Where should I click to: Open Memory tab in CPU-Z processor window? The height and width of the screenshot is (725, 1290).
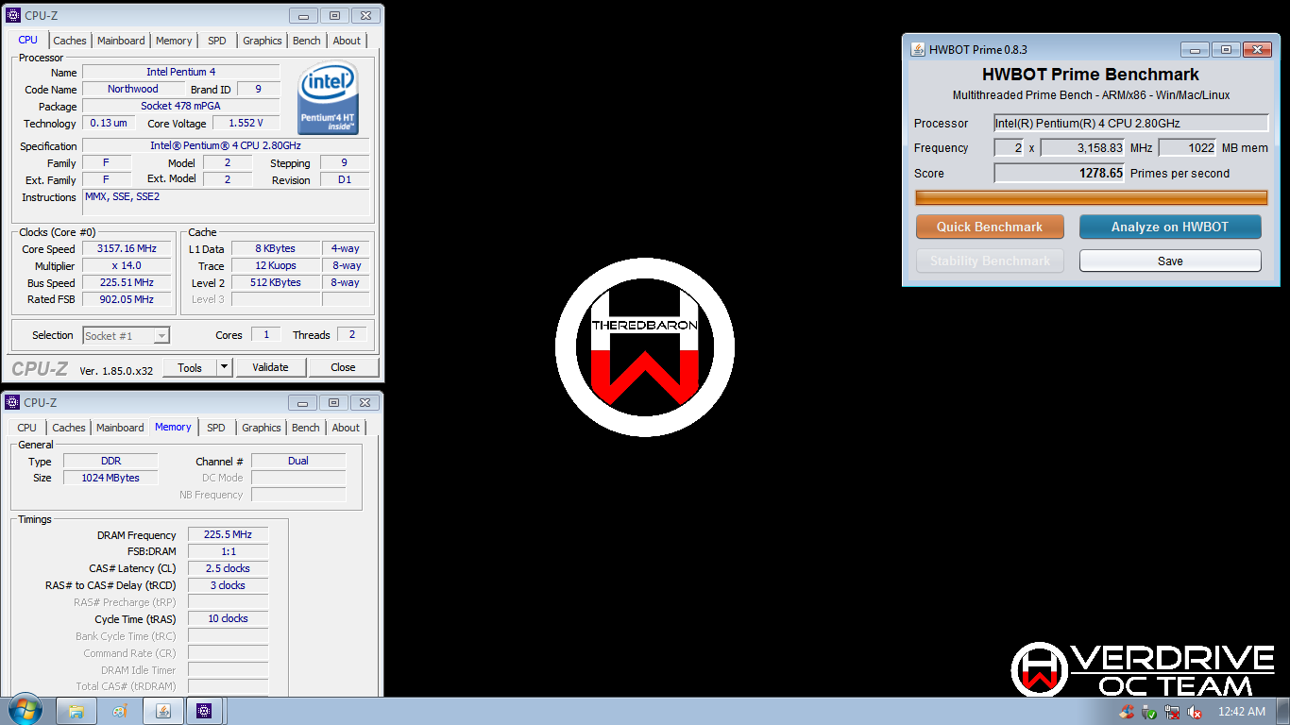[x=174, y=41]
